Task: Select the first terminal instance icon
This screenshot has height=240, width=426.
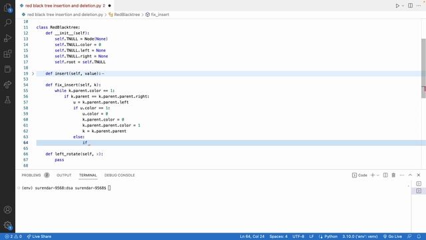Action: coord(419,184)
